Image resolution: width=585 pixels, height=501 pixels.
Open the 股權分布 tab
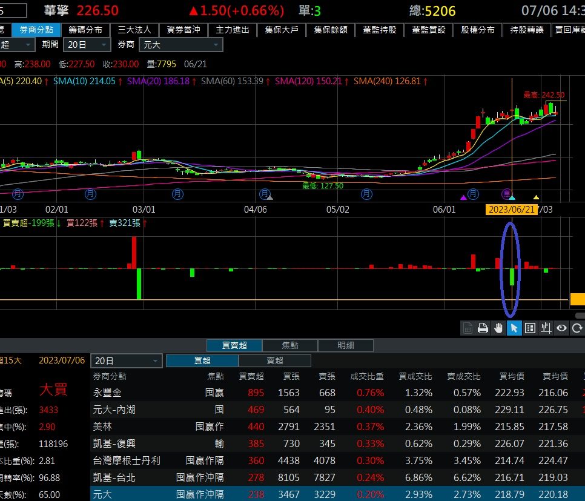[478, 30]
